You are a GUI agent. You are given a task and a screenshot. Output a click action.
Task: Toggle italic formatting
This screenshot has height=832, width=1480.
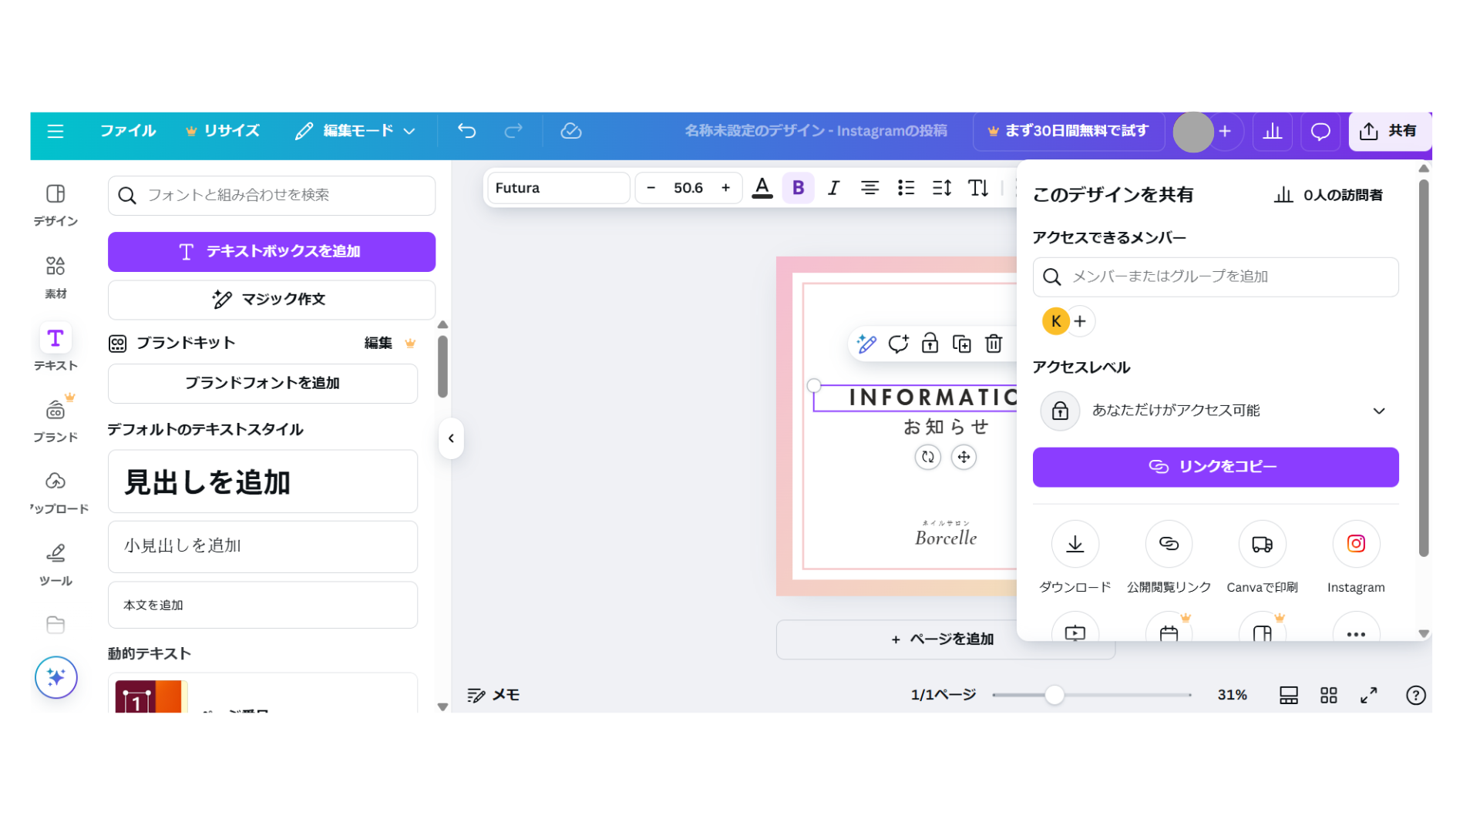click(x=833, y=188)
